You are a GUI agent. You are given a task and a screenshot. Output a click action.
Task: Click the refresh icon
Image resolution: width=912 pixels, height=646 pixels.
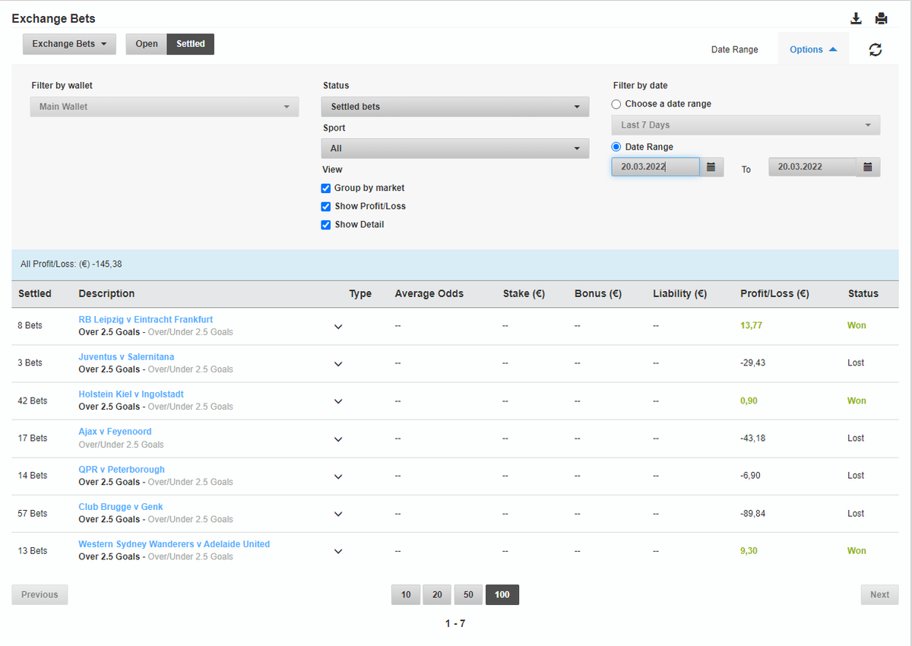[876, 49]
